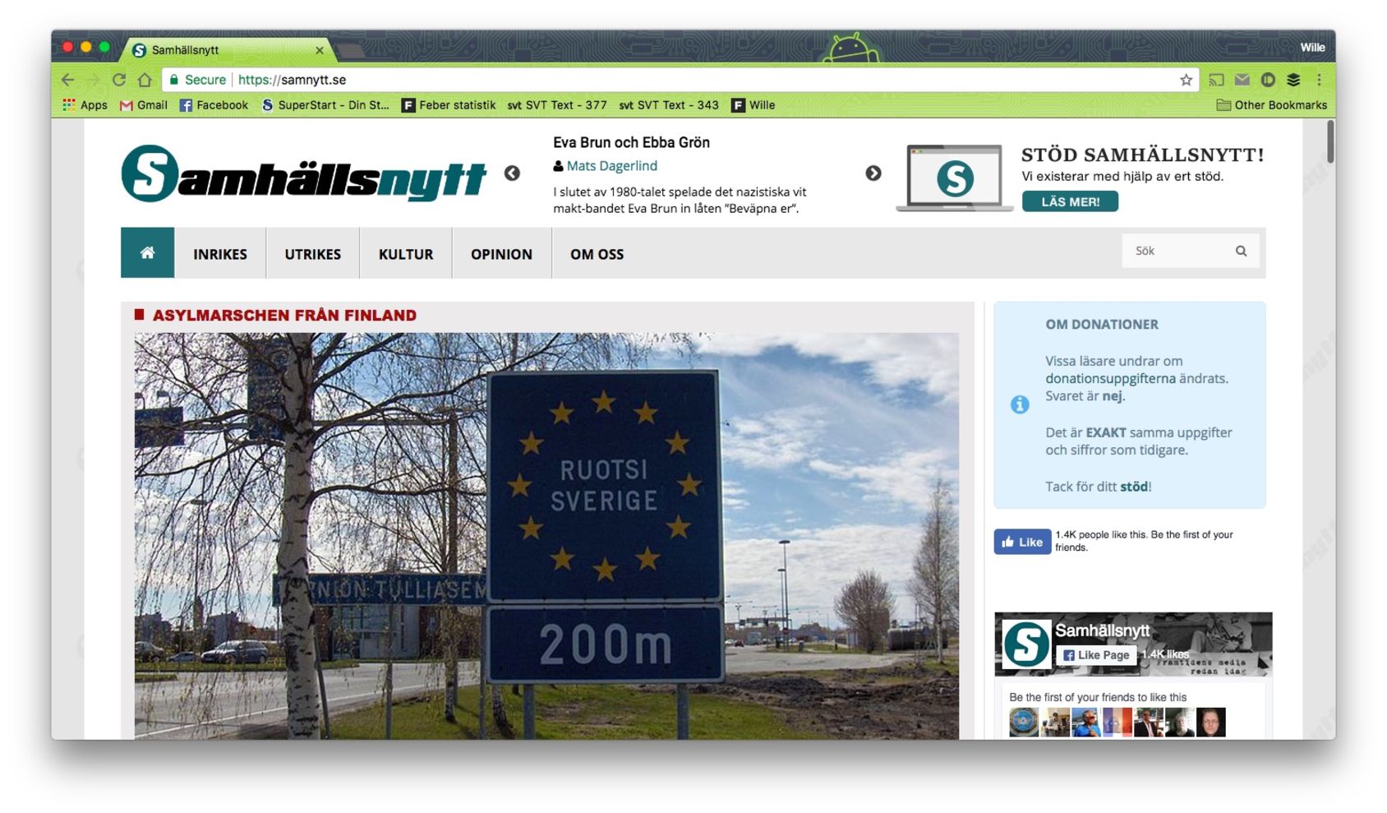Open the OM OSS page
Image resolution: width=1387 pixels, height=813 pixels.
pos(597,254)
